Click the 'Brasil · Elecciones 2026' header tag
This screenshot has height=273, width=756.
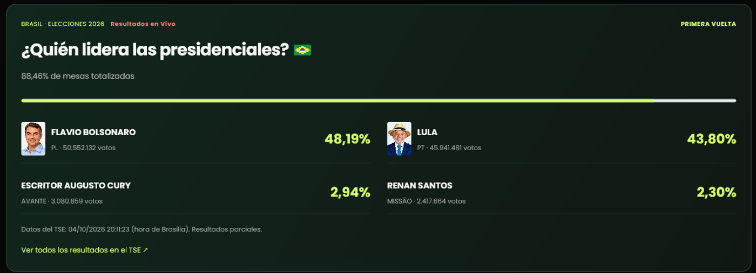[x=63, y=24]
